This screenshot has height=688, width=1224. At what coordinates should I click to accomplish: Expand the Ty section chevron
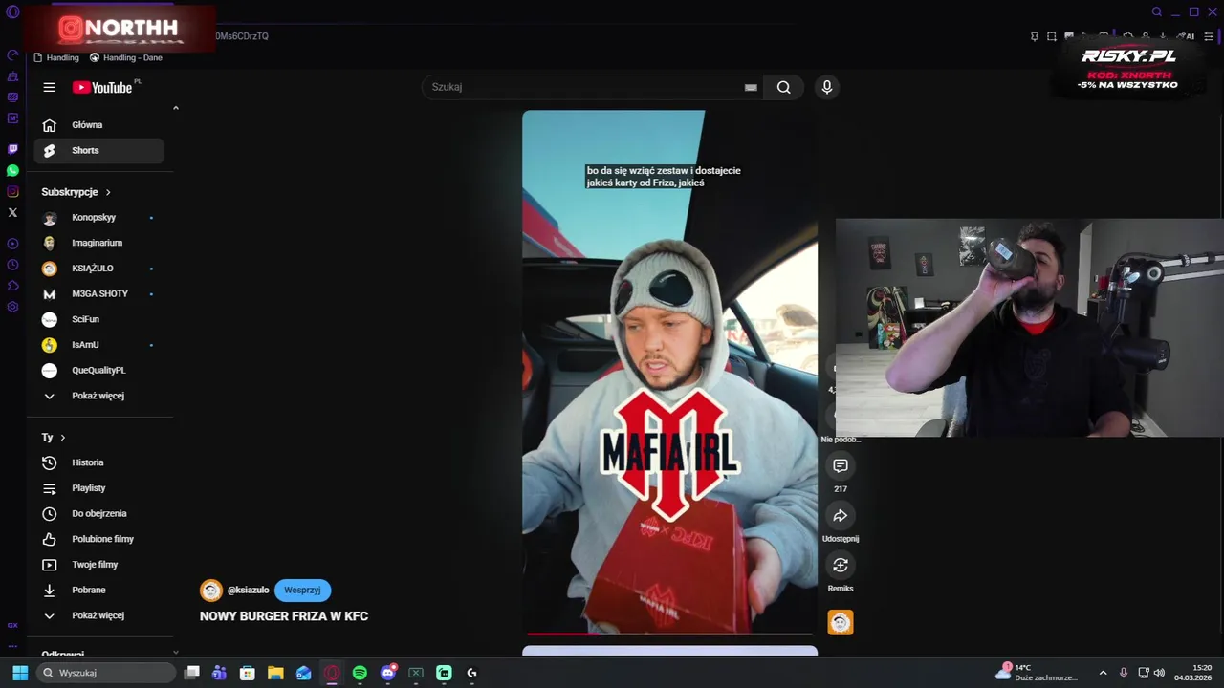pos(63,438)
